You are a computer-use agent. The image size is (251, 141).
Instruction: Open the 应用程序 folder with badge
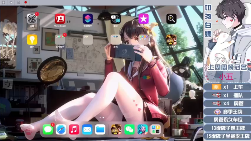60,40
